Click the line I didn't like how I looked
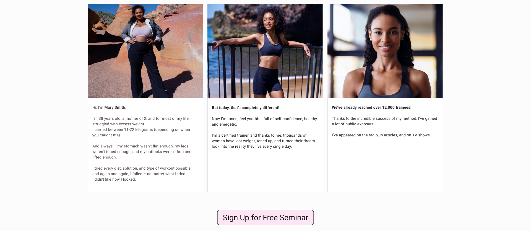The image size is (531, 231). pyautogui.click(x=114, y=179)
